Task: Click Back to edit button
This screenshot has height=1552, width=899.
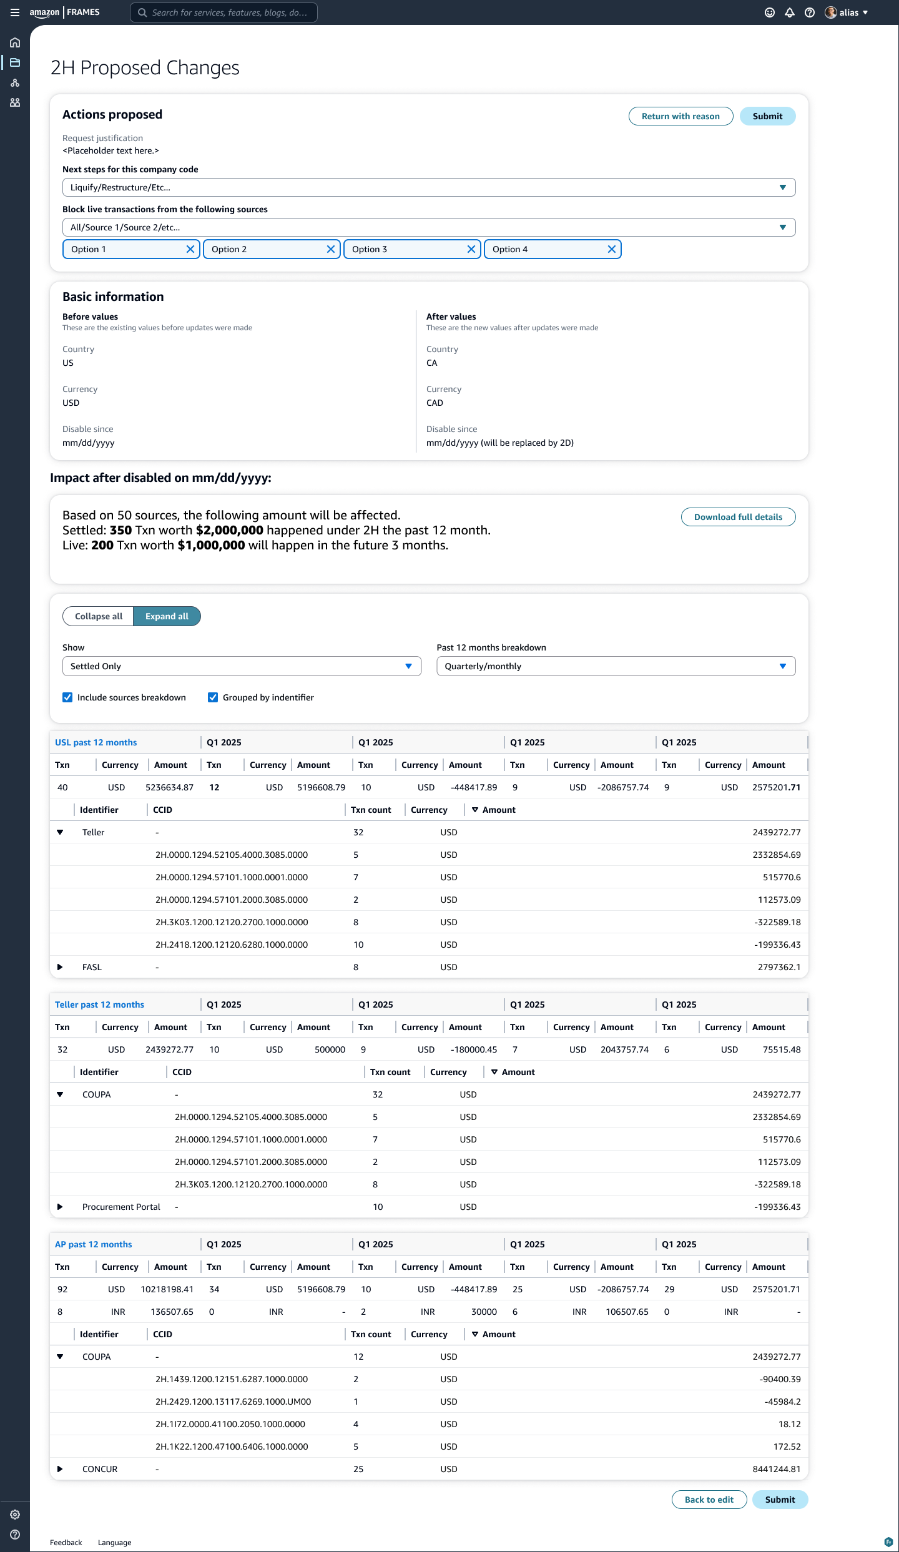Action: pyautogui.click(x=709, y=1500)
